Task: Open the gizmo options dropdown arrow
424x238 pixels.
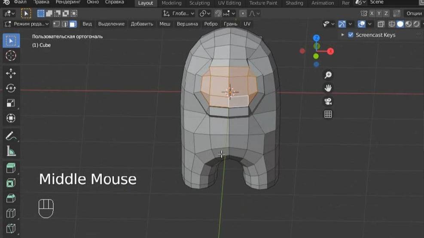Action: coord(350,24)
